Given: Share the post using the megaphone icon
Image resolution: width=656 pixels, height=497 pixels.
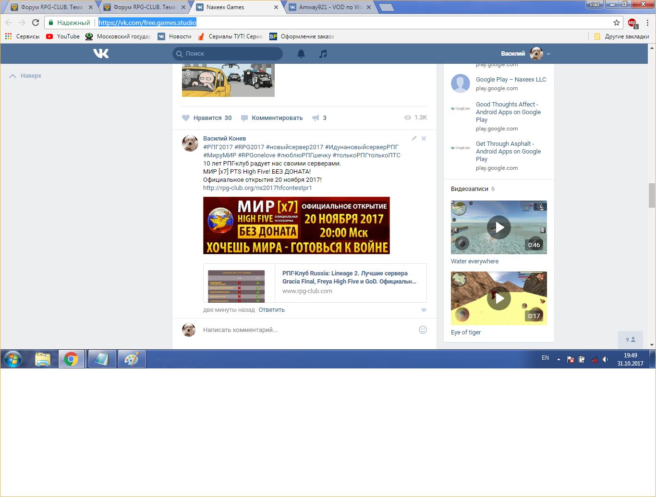Looking at the screenshot, I should [x=316, y=118].
